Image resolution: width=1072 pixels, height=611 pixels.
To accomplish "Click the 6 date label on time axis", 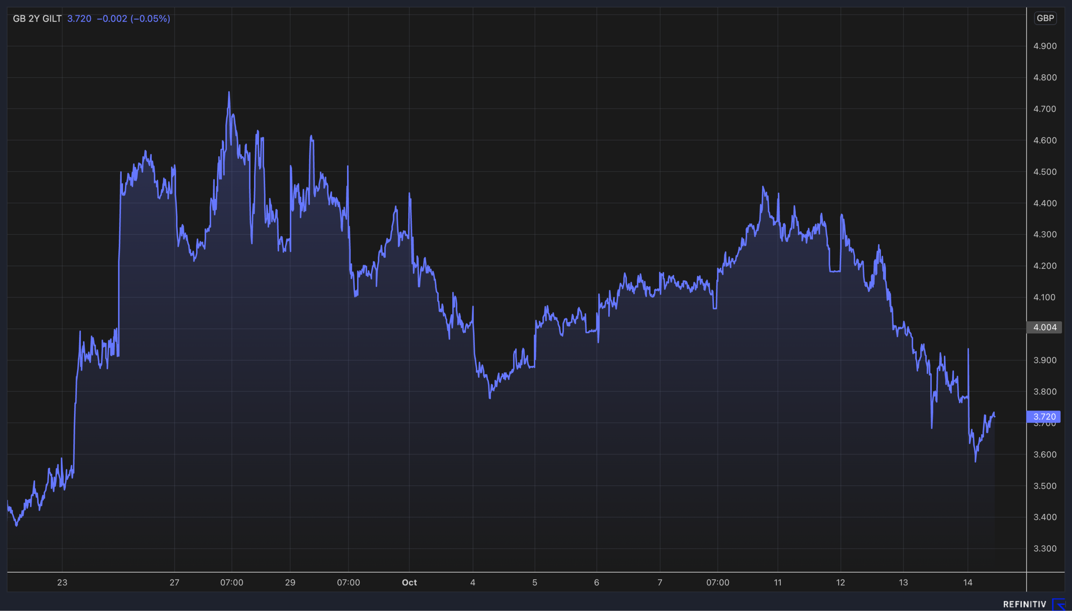I will [x=596, y=582].
